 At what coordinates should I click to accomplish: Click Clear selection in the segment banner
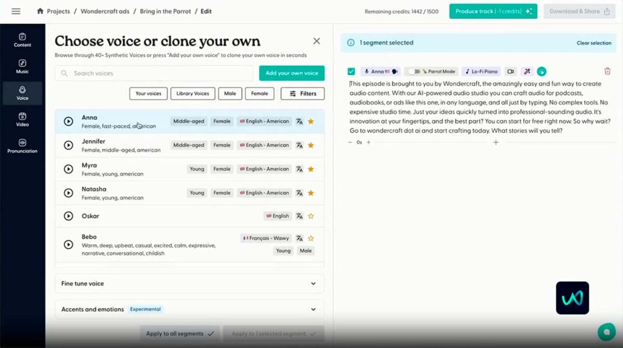click(594, 43)
